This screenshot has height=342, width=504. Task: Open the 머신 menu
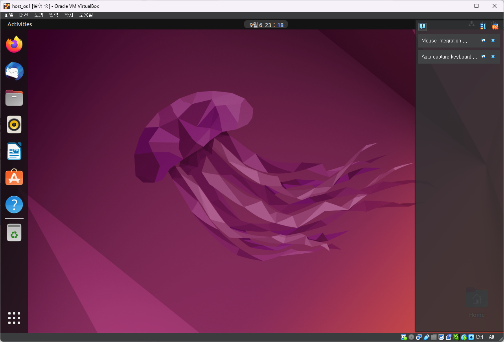[x=24, y=15]
